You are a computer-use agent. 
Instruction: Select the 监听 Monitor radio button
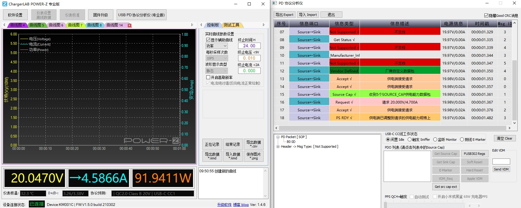(x=435, y=140)
